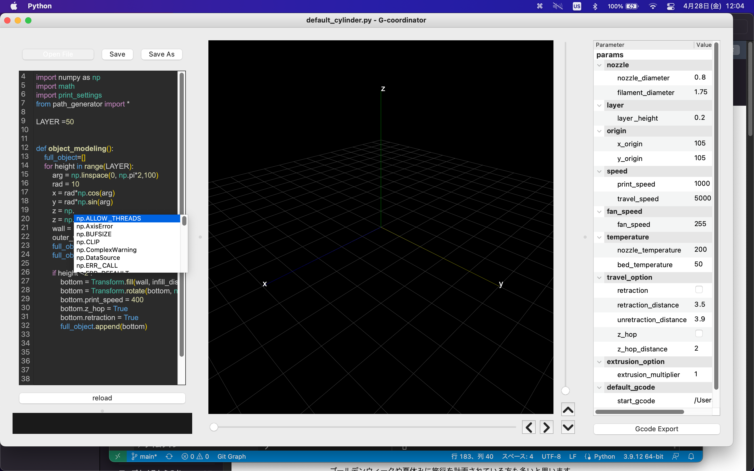Collapse the temperature parameter section

599,237
